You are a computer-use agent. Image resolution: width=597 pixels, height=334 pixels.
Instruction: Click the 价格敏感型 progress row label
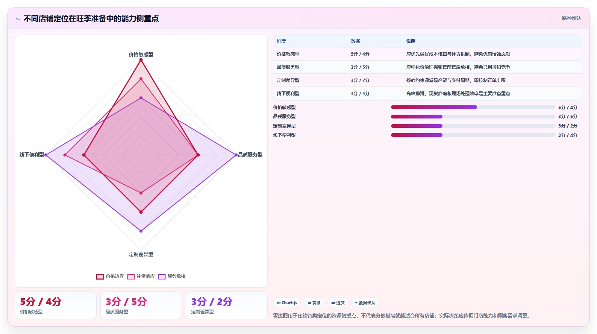click(x=284, y=108)
